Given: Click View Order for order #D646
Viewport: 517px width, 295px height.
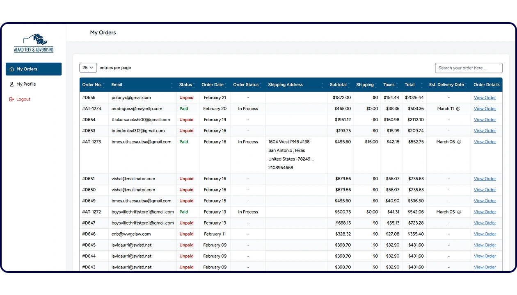Looking at the screenshot, I should coord(485,234).
